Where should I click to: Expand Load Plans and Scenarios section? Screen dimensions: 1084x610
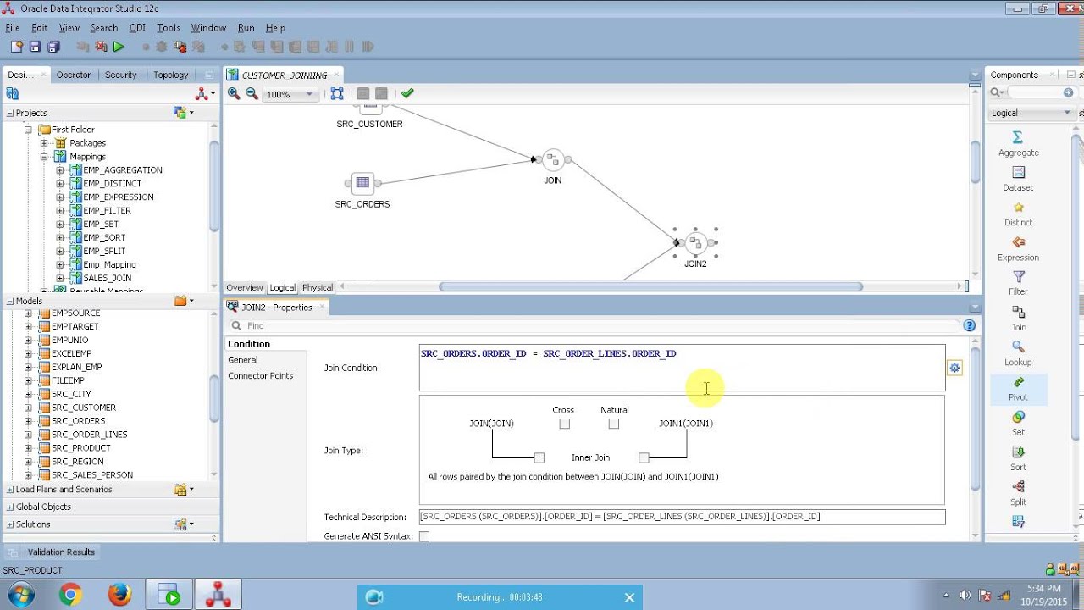tap(10, 490)
